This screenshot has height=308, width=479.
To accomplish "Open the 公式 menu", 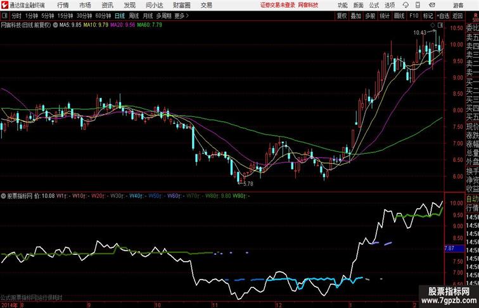I will (x=374, y=5).
